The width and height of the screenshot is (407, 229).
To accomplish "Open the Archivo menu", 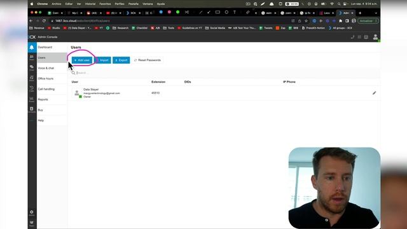I will pos(57,4).
